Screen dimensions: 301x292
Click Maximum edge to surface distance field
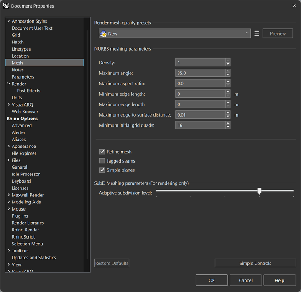[x=200, y=115]
